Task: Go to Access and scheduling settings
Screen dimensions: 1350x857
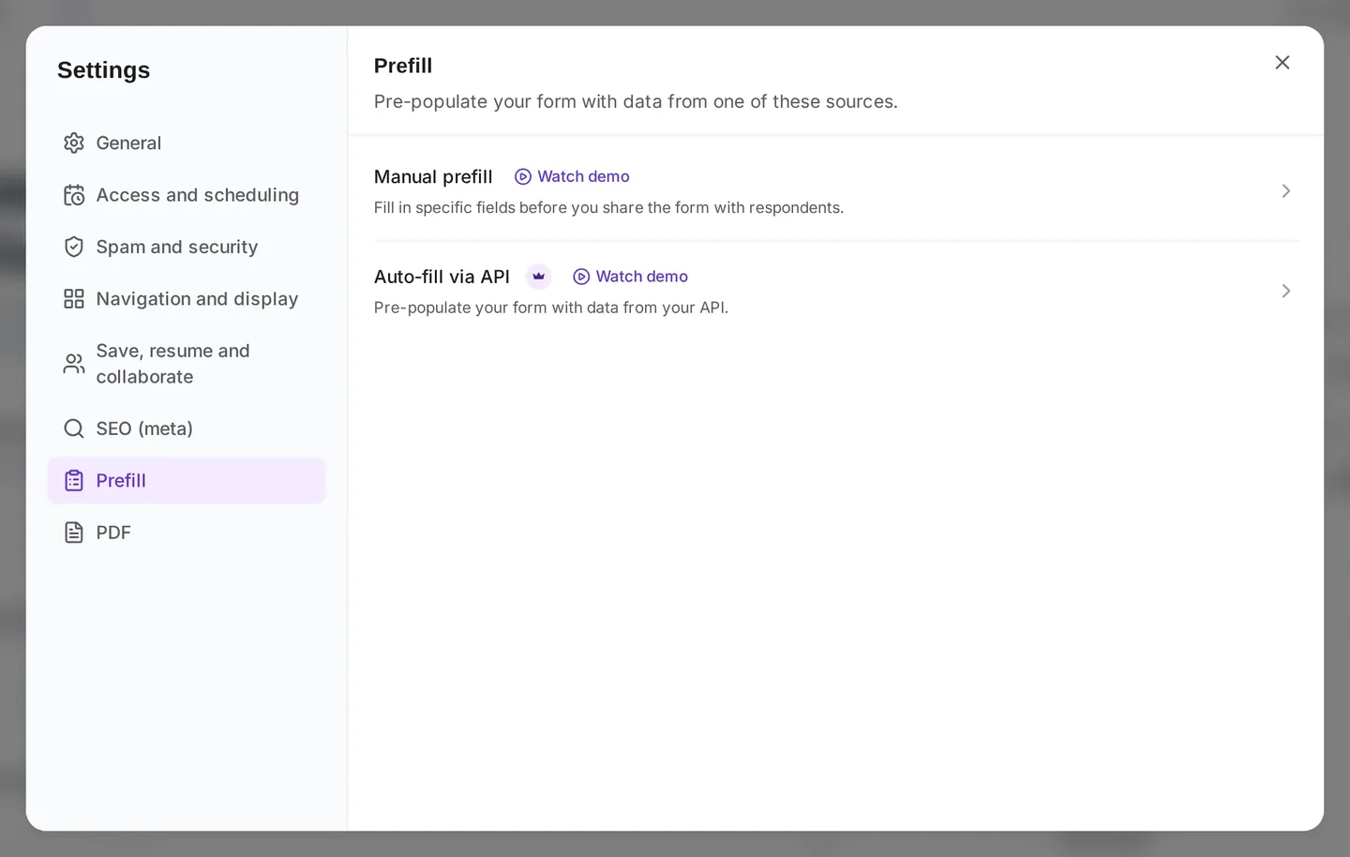Action: 187,195
